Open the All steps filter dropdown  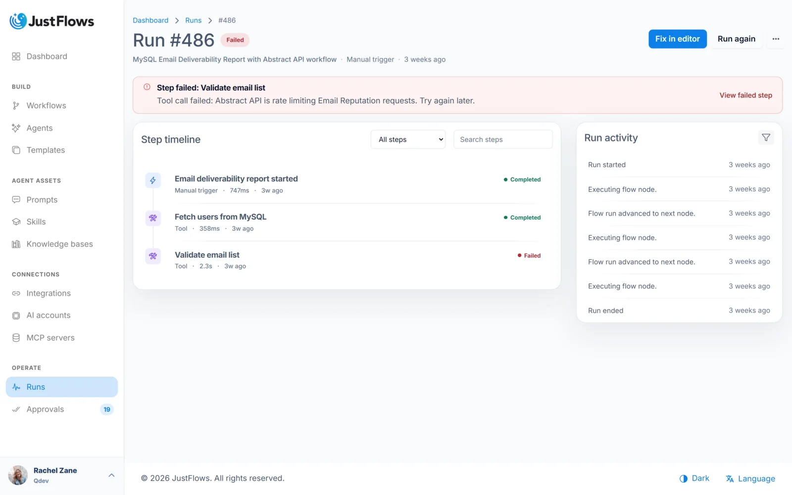click(408, 139)
